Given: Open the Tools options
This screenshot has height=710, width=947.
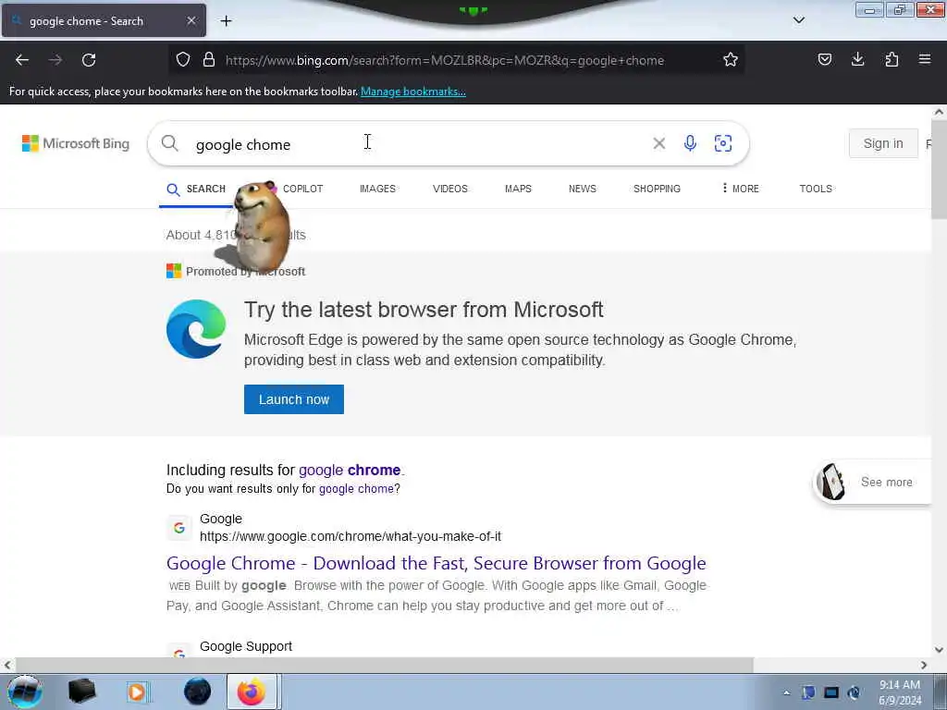Looking at the screenshot, I should [816, 189].
